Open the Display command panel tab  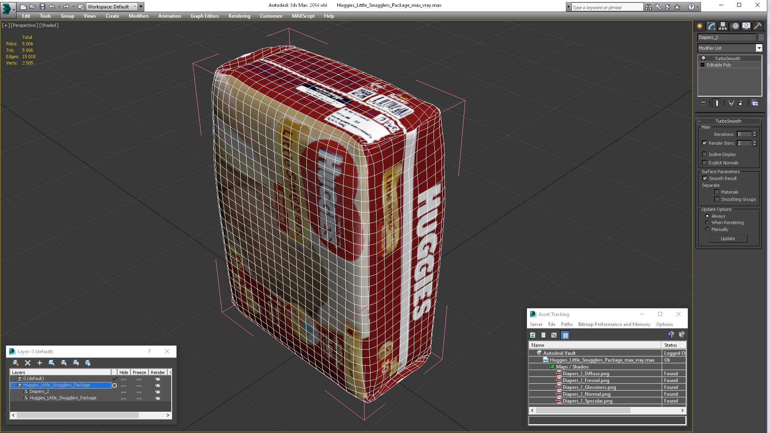746,26
